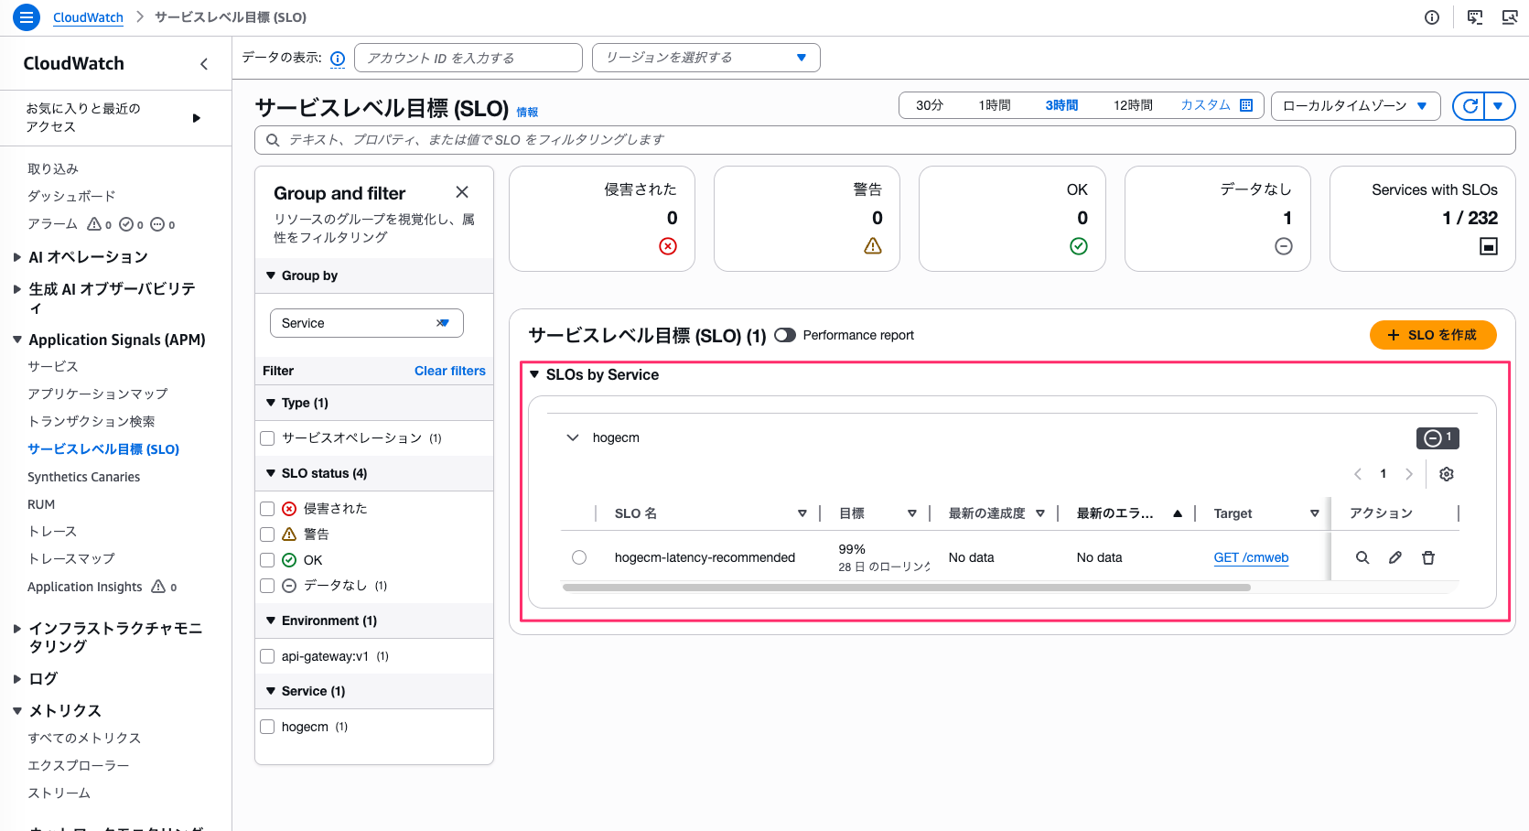Open the SLO table settings gear
Screen dimensions: 1529x831
1446,474
